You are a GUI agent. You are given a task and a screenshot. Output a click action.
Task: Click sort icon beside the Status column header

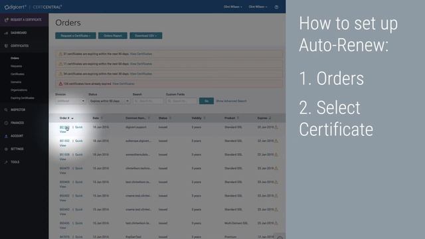(x=170, y=118)
